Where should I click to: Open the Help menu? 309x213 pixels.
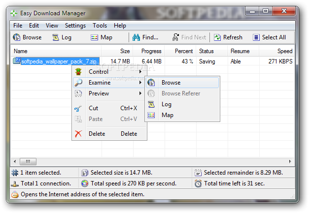(x=120, y=26)
